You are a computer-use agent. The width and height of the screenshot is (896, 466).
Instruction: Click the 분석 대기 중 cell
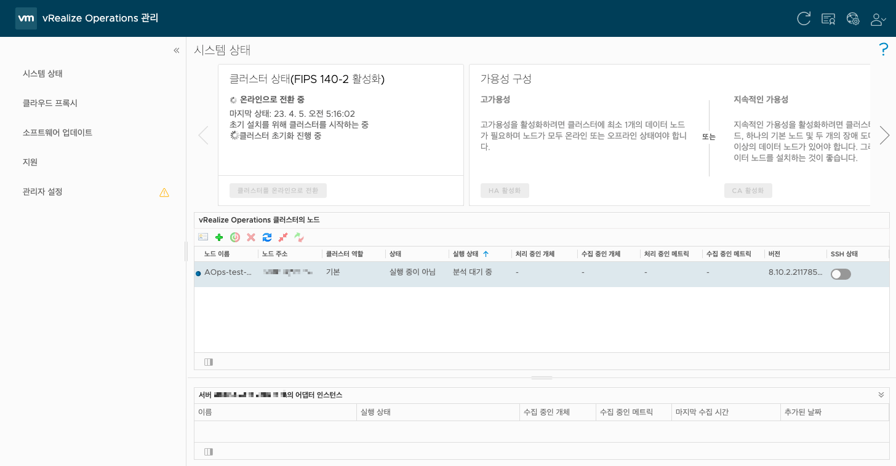473,272
